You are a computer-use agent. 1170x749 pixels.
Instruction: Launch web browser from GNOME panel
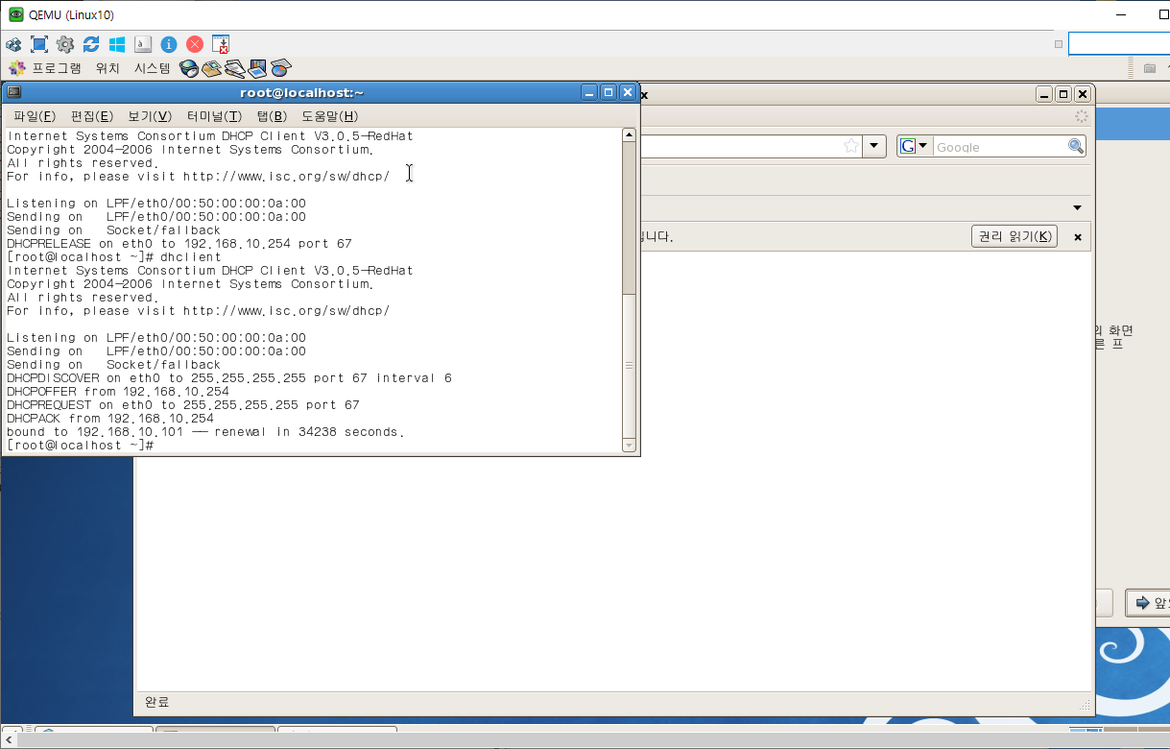tap(189, 68)
